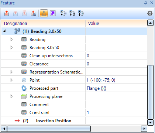Pin the Feature panel
Viewport: 155px width, 133px height.
coord(145,3)
